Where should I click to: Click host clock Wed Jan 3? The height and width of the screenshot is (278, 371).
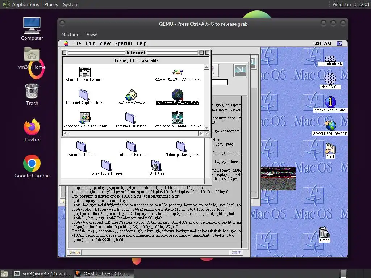click(x=351, y=4)
